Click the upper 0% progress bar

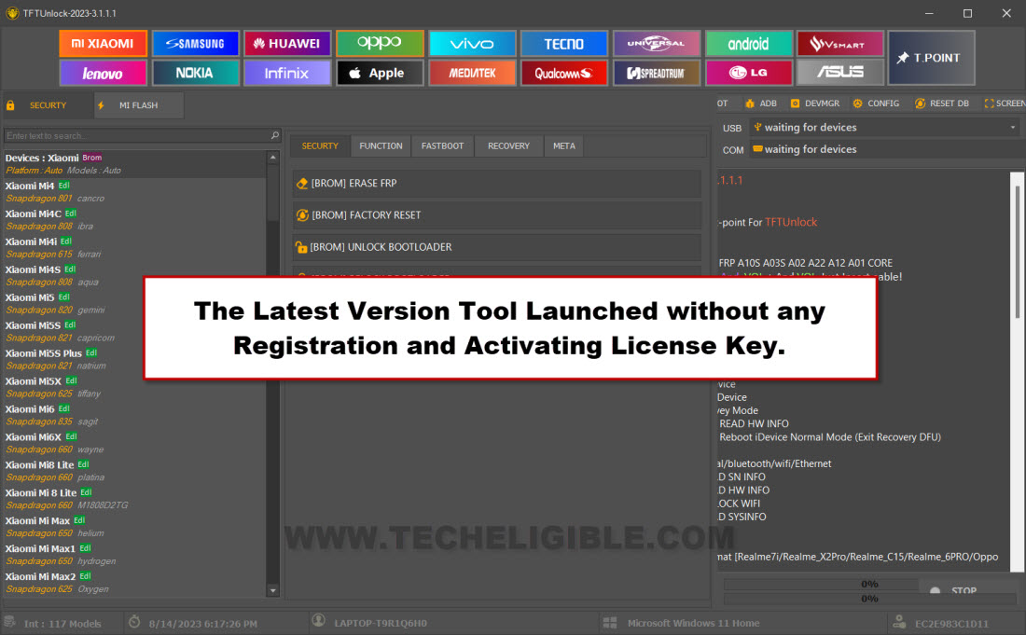(821, 584)
